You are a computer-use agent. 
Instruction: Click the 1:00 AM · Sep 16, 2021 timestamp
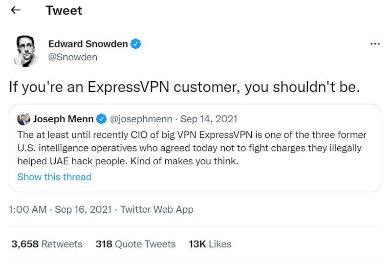60,209
